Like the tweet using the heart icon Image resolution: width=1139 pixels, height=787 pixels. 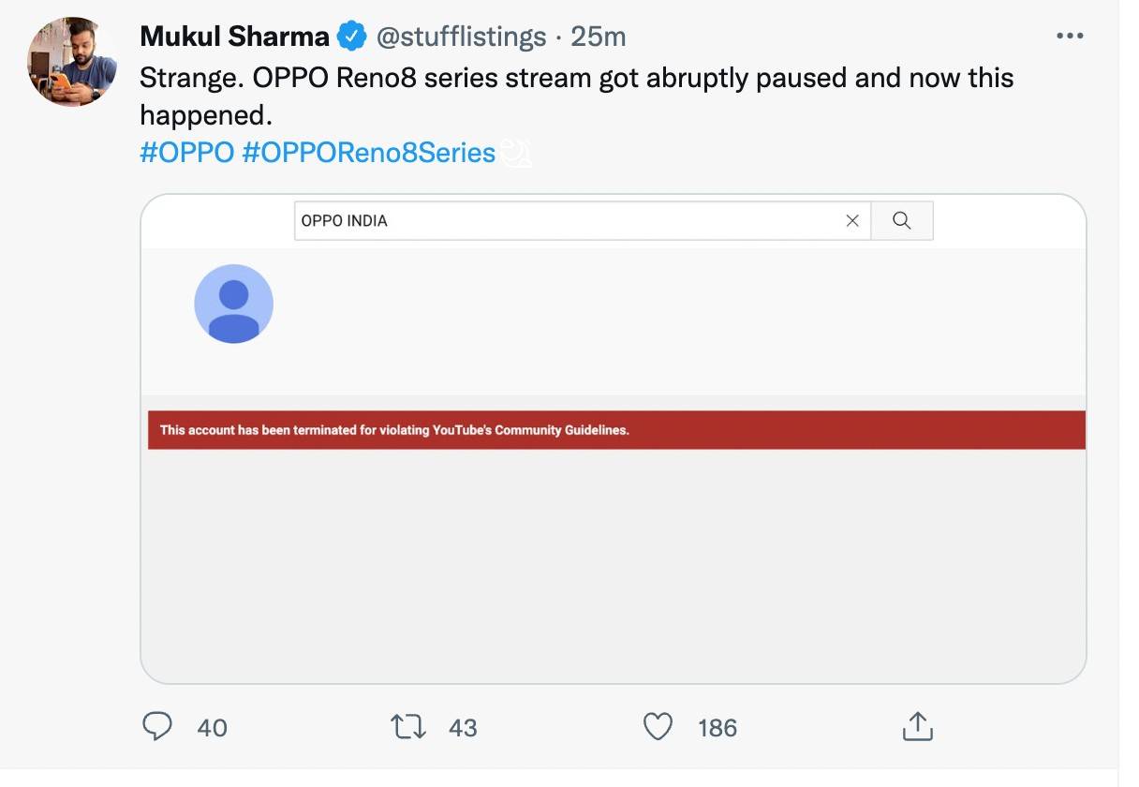click(x=659, y=727)
